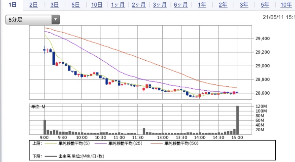View the 10年 chart period
This screenshot has width=295, height=162.
click(x=286, y=5)
